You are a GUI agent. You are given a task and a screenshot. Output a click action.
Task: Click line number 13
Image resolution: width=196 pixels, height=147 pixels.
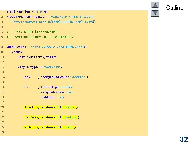click(3, 72)
